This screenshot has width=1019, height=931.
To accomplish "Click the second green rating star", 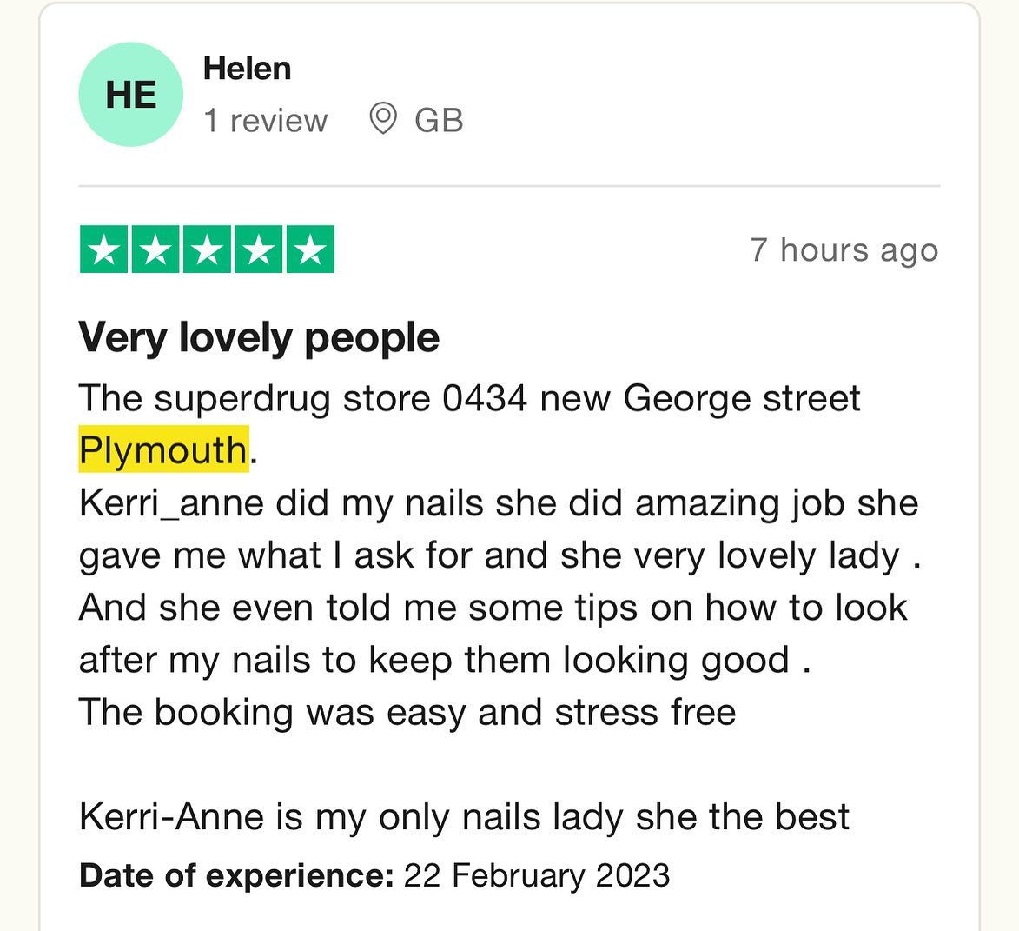I will (156, 250).
